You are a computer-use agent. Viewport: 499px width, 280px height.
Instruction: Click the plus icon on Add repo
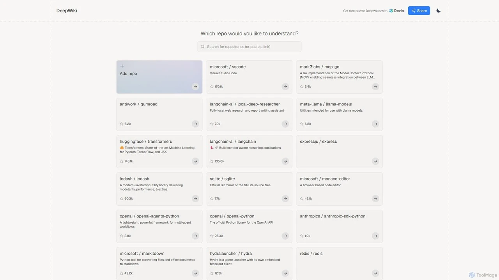[122, 66]
